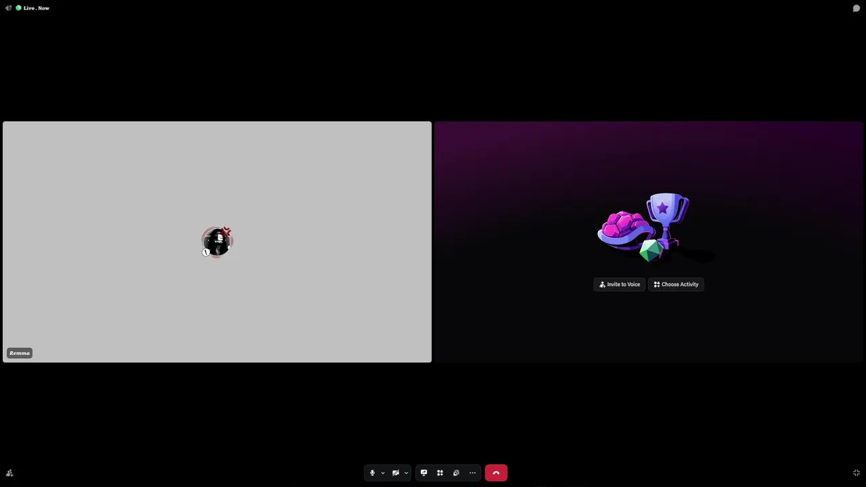Disconnect from the voice call

point(496,473)
